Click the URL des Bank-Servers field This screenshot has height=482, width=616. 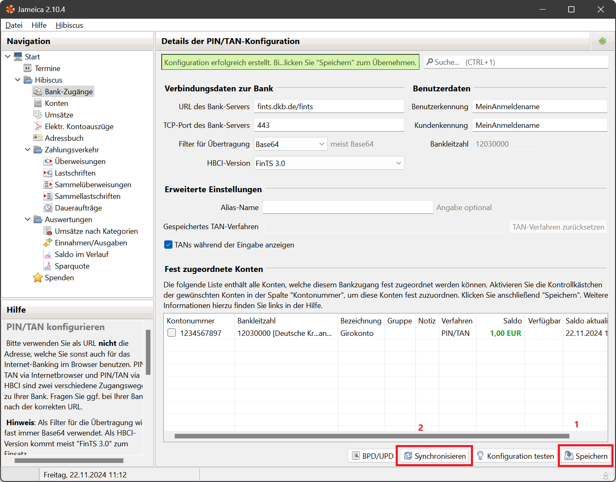pyautogui.click(x=329, y=106)
